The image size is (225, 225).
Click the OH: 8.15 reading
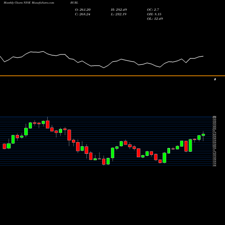tap(154, 14)
